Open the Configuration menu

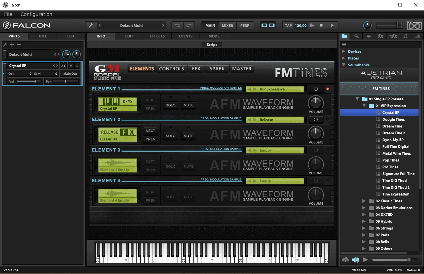pyautogui.click(x=36, y=14)
